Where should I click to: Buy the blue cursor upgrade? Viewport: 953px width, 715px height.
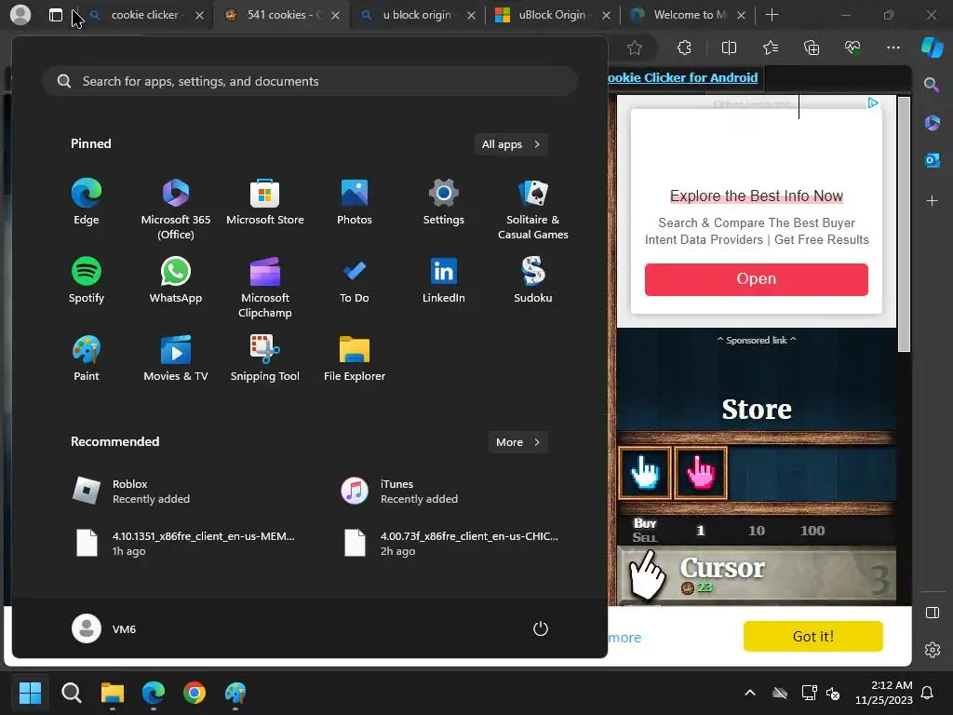tap(644, 473)
